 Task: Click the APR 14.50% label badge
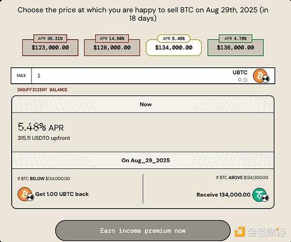pyautogui.click(x=112, y=39)
